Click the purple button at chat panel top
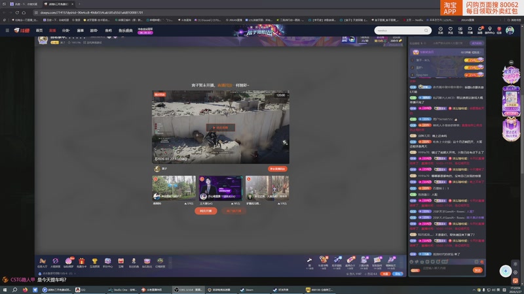This screenshot has height=294, width=524. pyautogui.click(x=476, y=43)
